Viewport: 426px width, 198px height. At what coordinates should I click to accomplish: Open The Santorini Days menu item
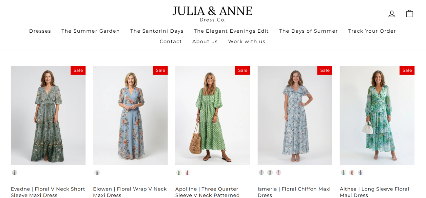point(157,31)
